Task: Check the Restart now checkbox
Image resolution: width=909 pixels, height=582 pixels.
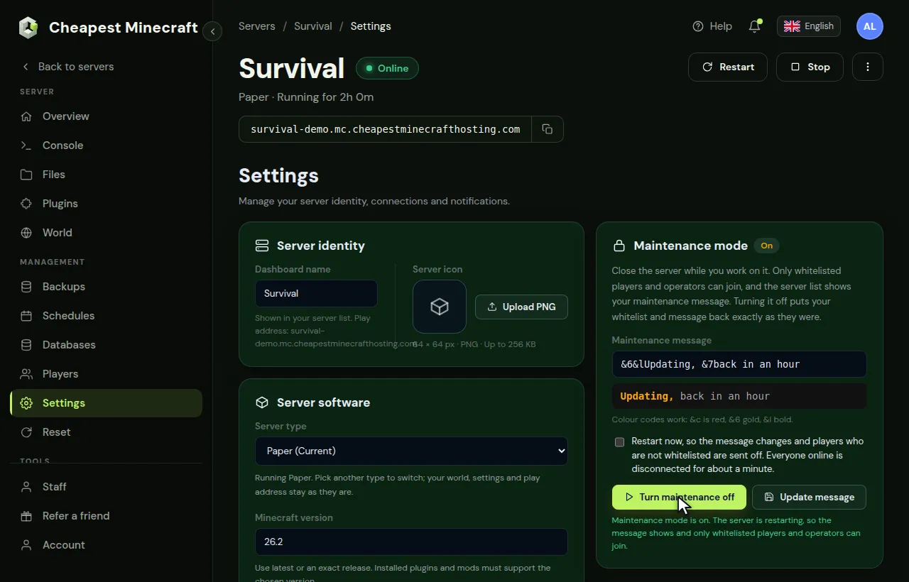Action: pos(619,442)
